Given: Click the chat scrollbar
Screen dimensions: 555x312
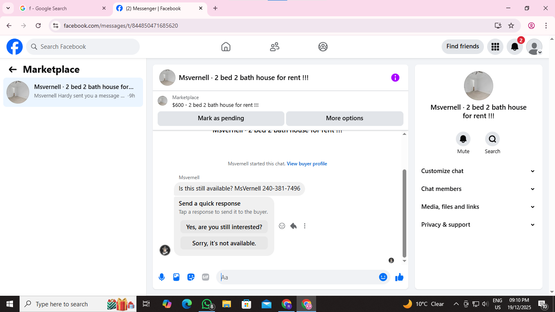Looking at the screenshot, I should [x=404, y=213].
